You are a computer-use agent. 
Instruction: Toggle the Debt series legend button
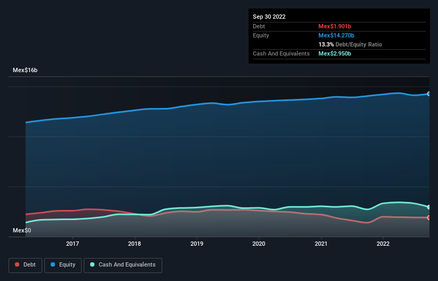[25, 265]
